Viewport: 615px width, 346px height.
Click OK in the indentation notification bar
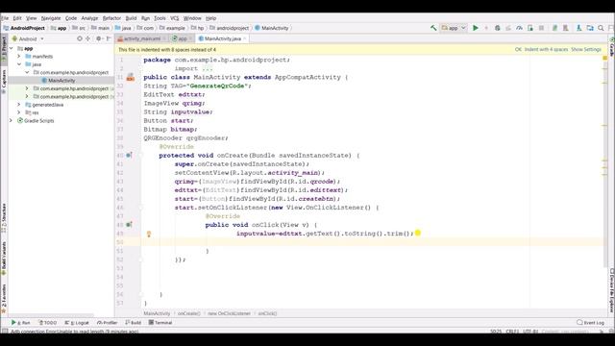518,49
